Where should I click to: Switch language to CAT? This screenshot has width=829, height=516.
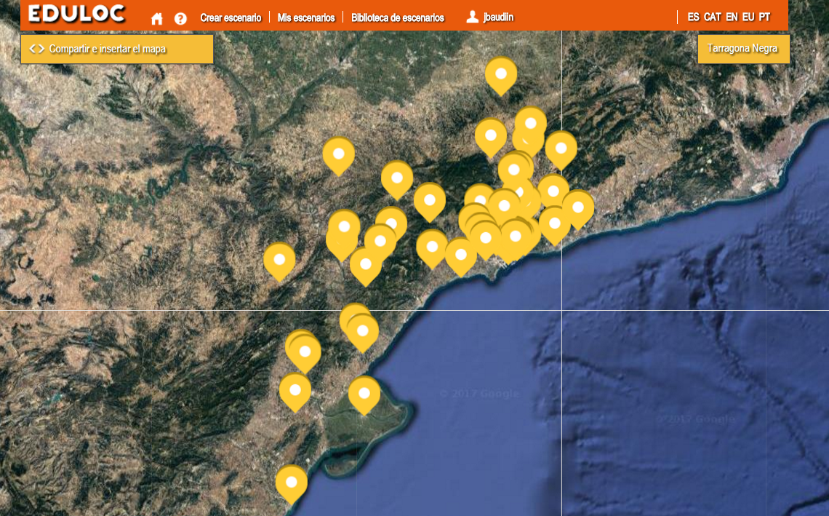click(x=713, y=17)
